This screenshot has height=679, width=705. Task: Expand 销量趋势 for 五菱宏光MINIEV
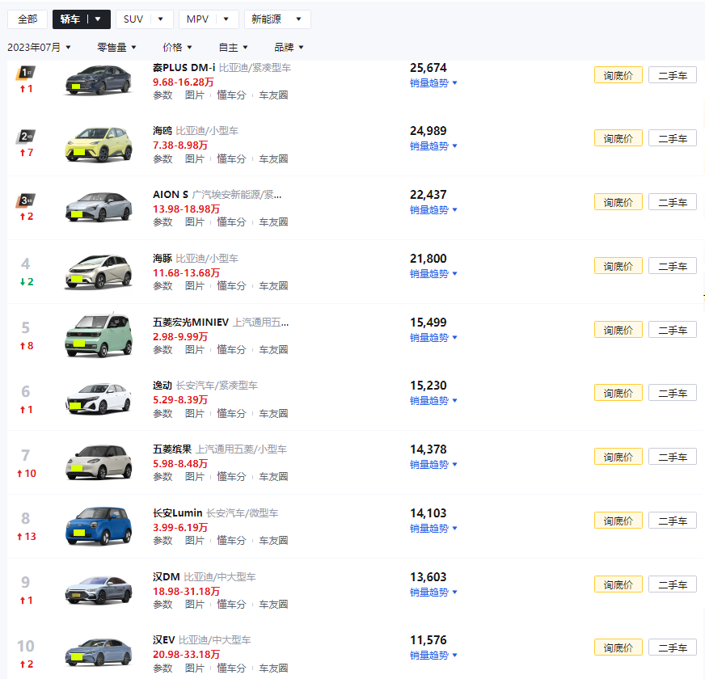[x=433, y=338]
